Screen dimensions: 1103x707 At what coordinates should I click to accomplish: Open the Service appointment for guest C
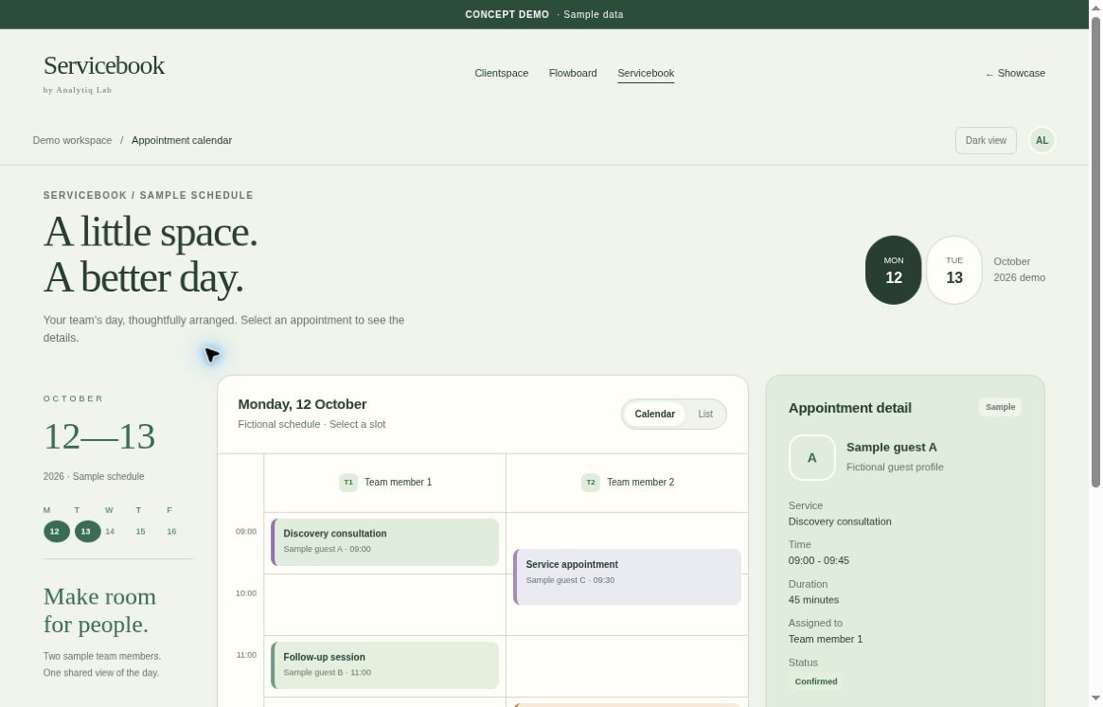coord(627,576)
